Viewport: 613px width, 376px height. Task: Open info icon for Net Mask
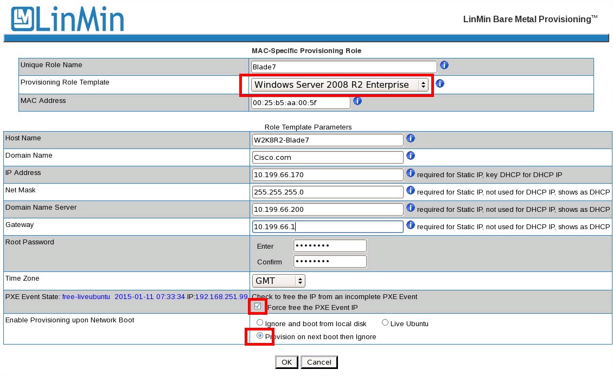click(411, 190)
